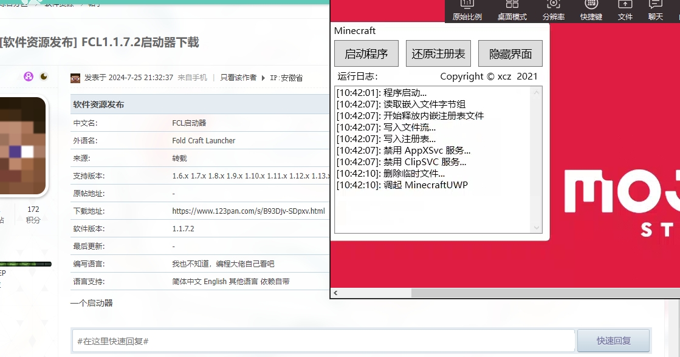The width and height of the screenshot is (680, 357).
Task: Click the Fold Craft Launcher cell
Action: click(204, 140)
